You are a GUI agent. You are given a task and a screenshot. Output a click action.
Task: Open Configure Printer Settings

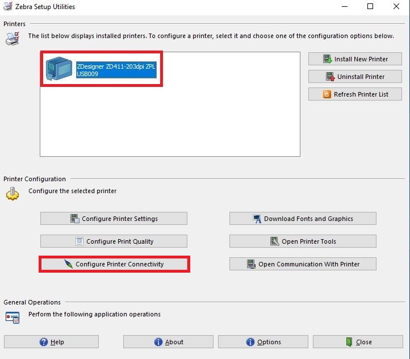[114, 219]
